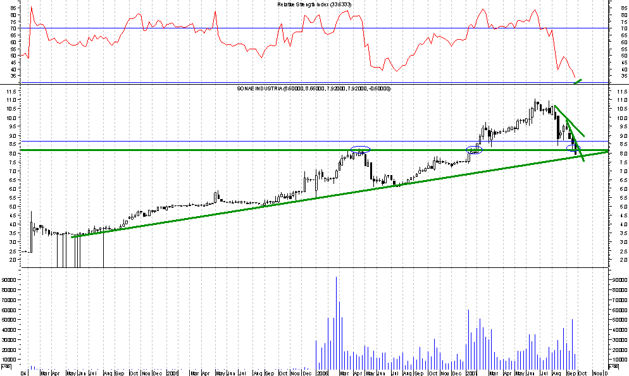Click the 50000 label on the right volume axis
The image size is (629, 376).
619,320
